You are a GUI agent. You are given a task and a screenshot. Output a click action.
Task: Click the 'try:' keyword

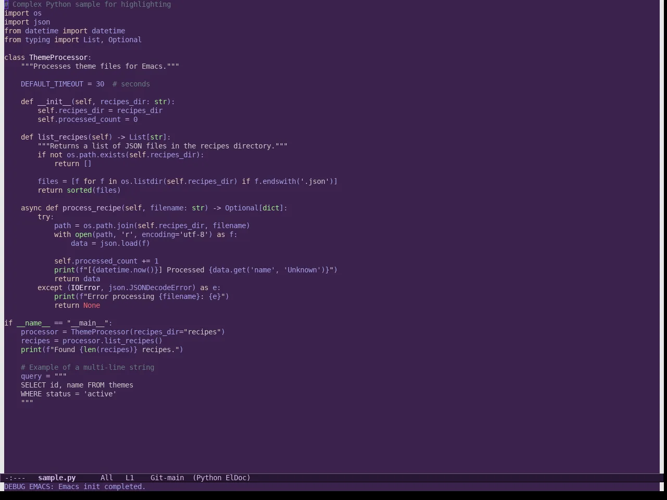coord(46,217)
